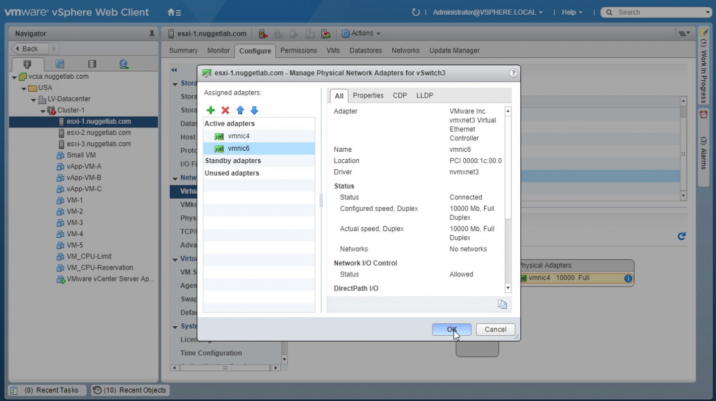Click the Cancel button
Image resolution: width=716 pixels, height=401 pixels.
[495, 330]
